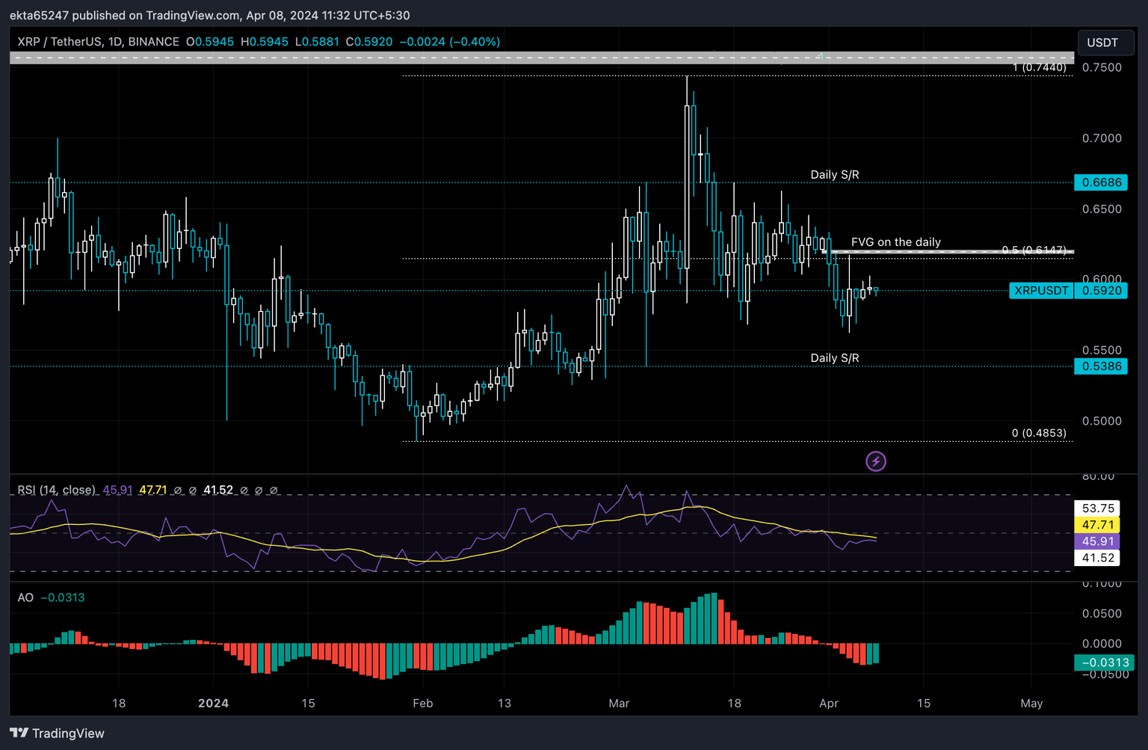The width and height of the screenshot is (1148, 750).
Task: Select the AO indicator label
Action: click(x=25, y=597)
